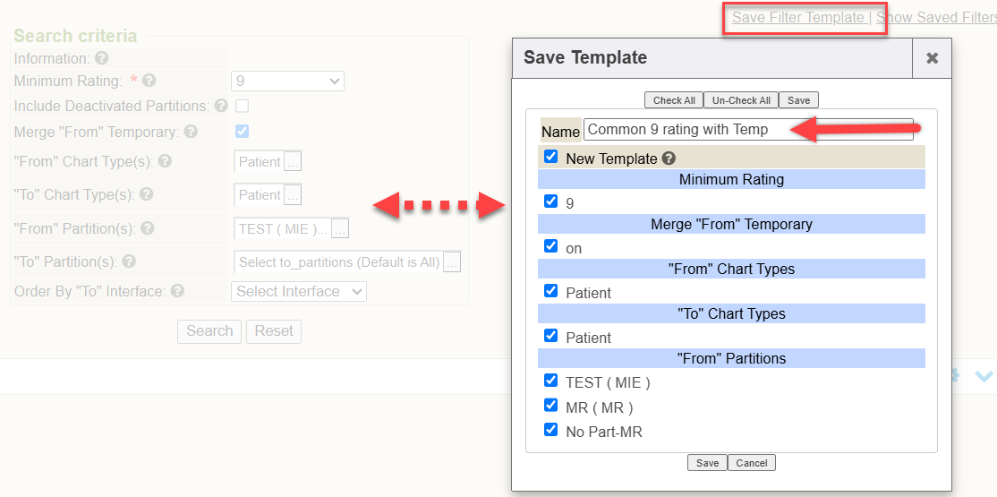Click help icon beside Minimum Rating label

149,81
